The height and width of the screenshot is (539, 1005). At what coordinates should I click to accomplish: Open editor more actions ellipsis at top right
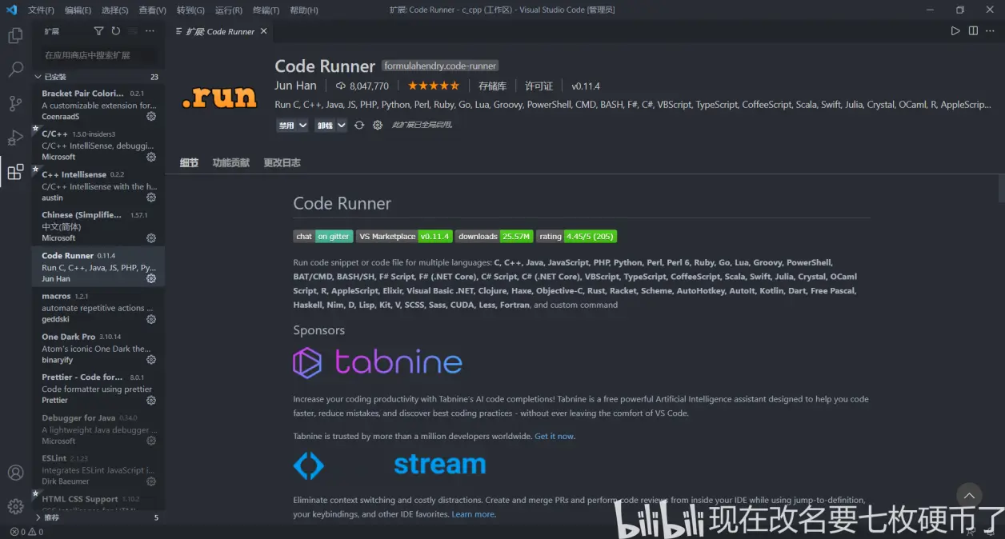pyautogui.click(x=991, y=31)
